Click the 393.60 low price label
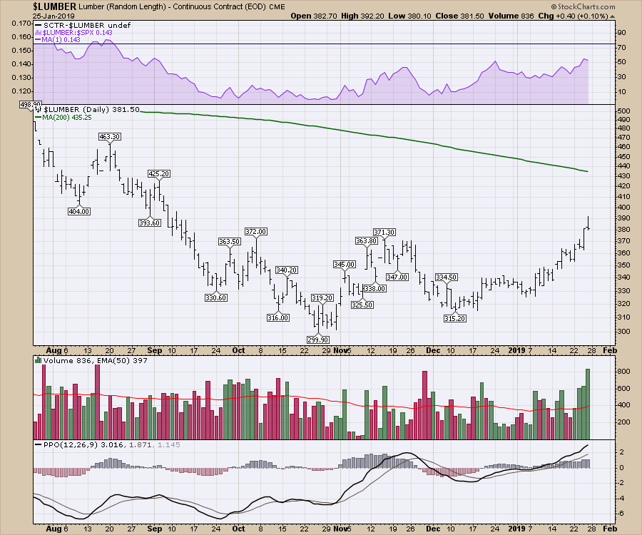This screenshot has height=535, width=642. pos(150,223)
